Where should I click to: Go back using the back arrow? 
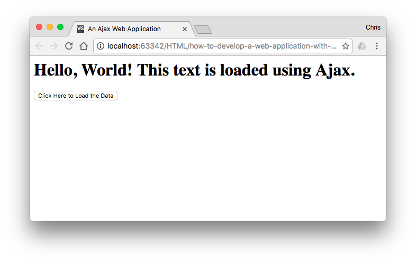[x=39, y=46]
